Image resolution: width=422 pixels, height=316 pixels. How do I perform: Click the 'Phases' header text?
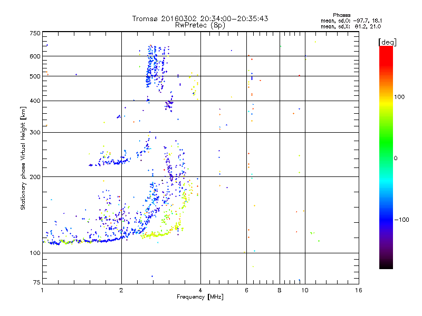(x=341, y=15)
